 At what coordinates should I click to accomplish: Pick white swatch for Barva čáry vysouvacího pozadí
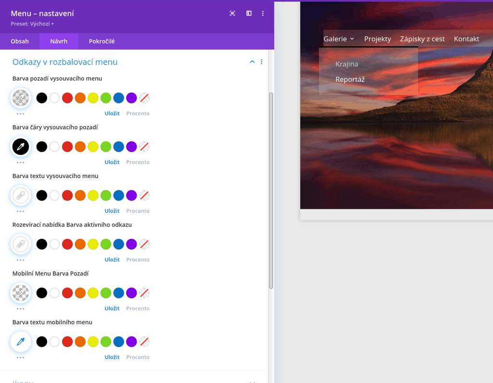coord(55,147)
